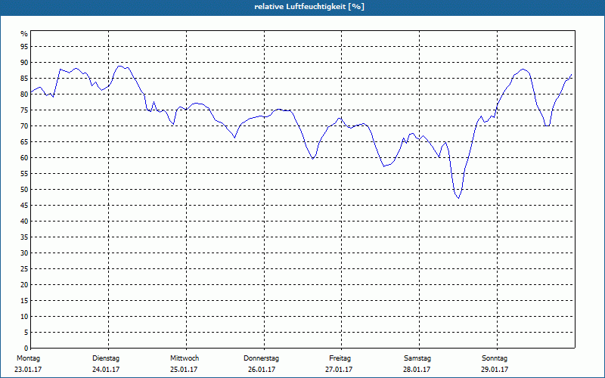
Task: Click the '85' y-axis value
Action: click(x=24, y=79)
